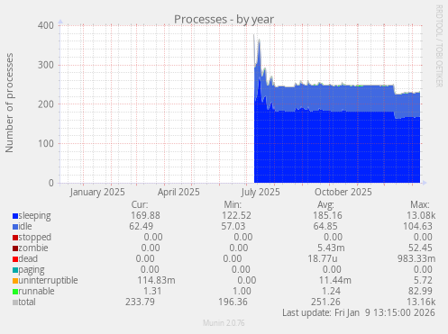Click the 'Munin 2.0.76' footer text
448x334 pixels.
tap(224, 323)
